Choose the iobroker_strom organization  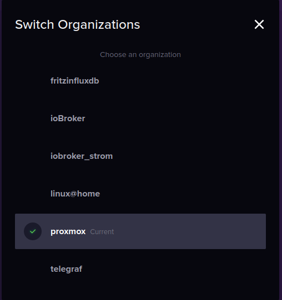click(x=140, y=156)
